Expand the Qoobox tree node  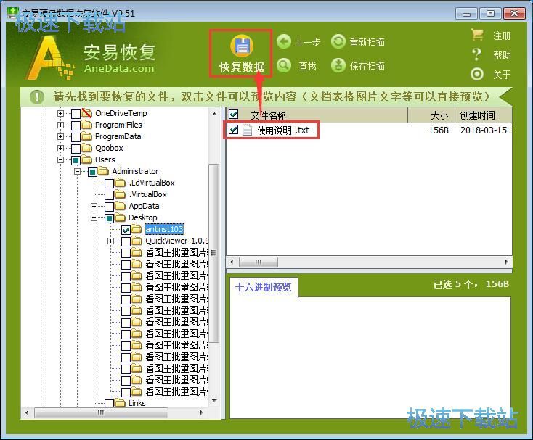pos(60,148)
